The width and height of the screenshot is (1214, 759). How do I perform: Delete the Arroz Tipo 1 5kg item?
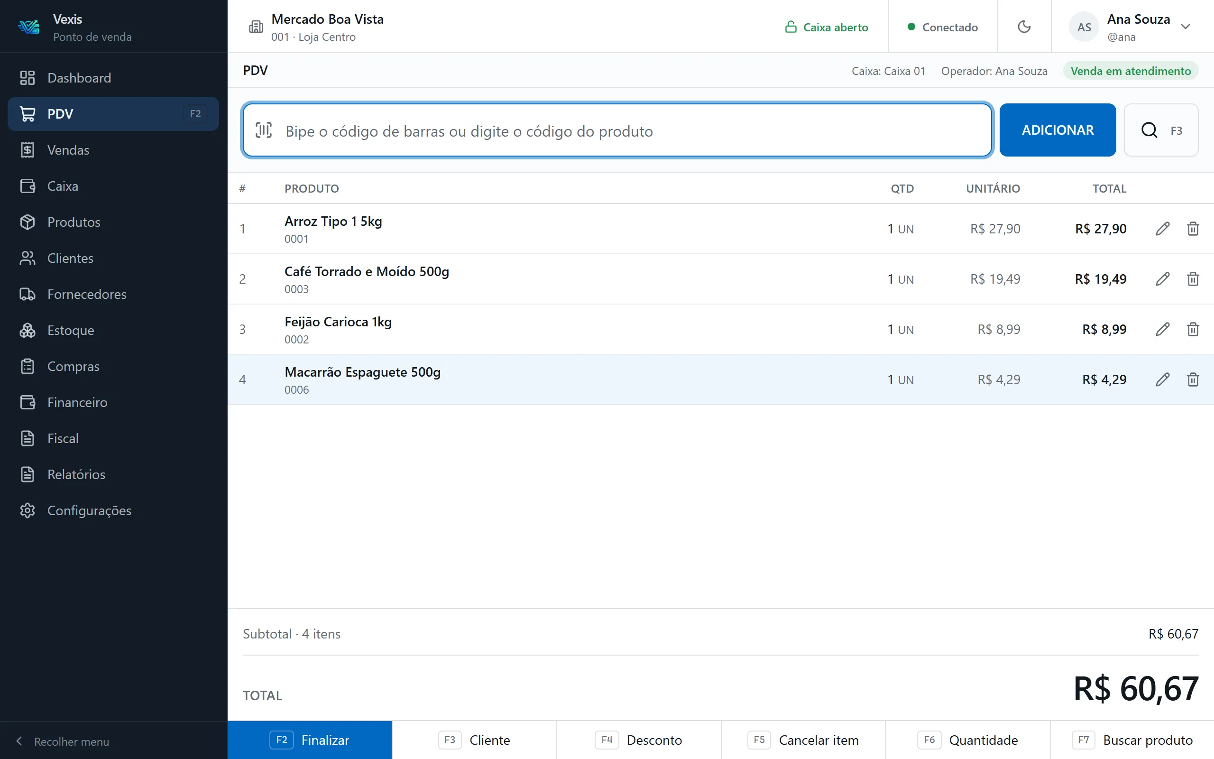coord(1193,229)
